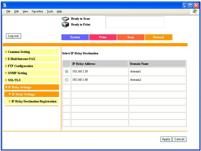
Task: Open IP Relay Destination Registration
Action: click(x=32, y=101)
